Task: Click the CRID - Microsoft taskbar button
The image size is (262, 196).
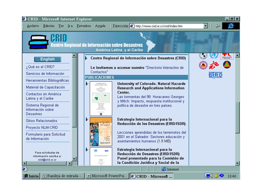Action: 152,176
